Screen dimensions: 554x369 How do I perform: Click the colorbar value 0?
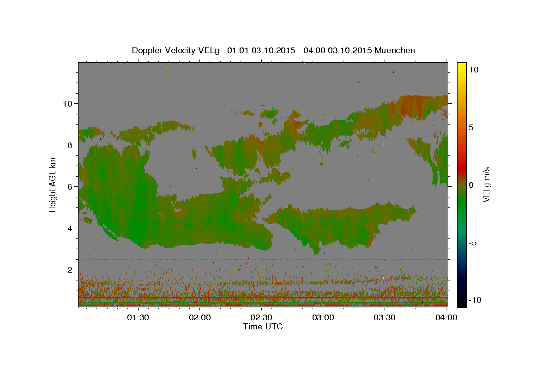[x=472, y=184]
